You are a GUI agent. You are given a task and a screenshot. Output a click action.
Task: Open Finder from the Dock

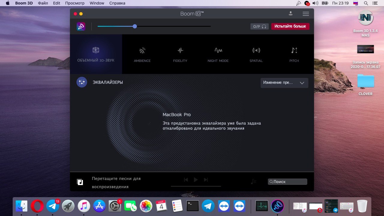point(22,206)
